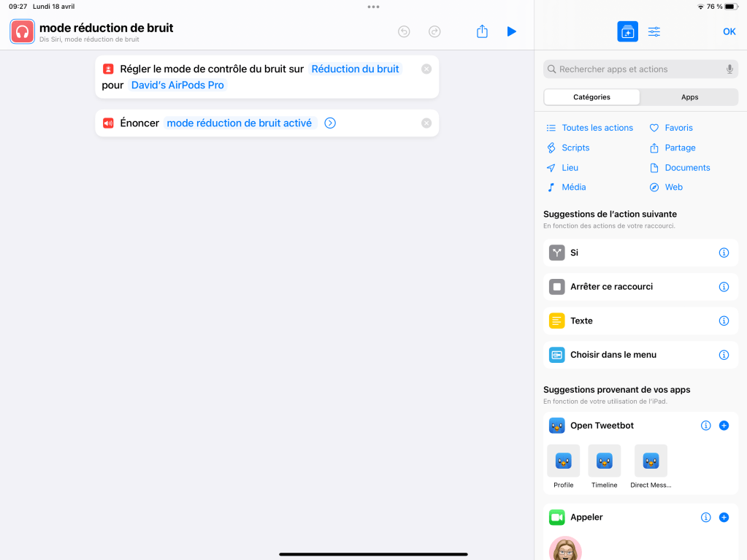Select the Tweetbot Timeline thumbnail
747x560 pixels.
[x=604, y=461]
